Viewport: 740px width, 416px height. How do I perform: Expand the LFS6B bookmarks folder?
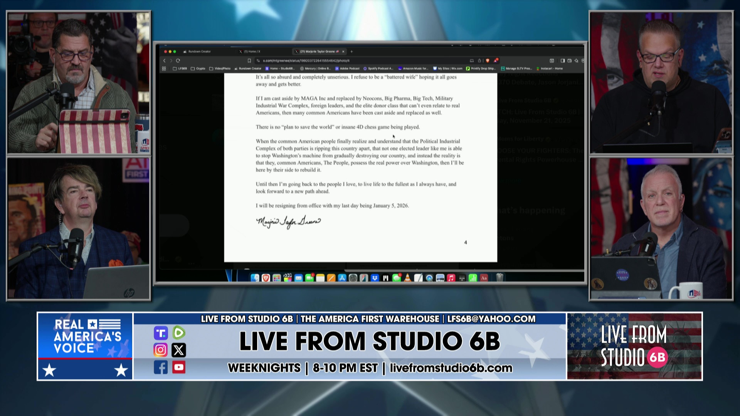182,68
